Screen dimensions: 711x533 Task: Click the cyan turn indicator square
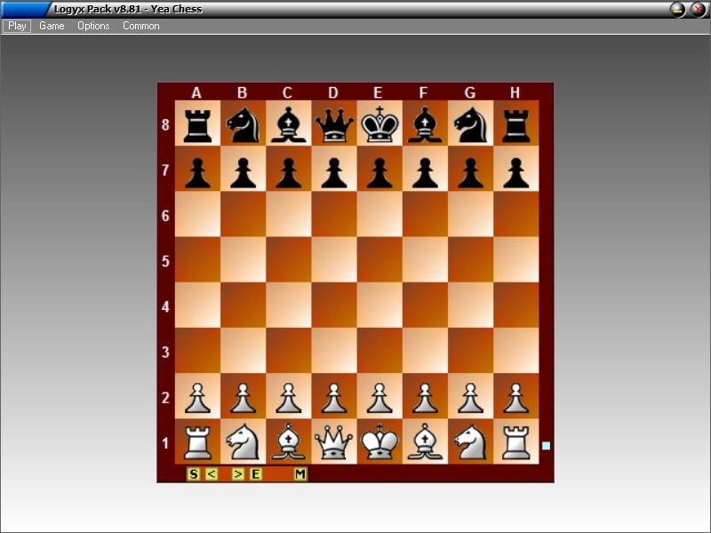[546, 446]
